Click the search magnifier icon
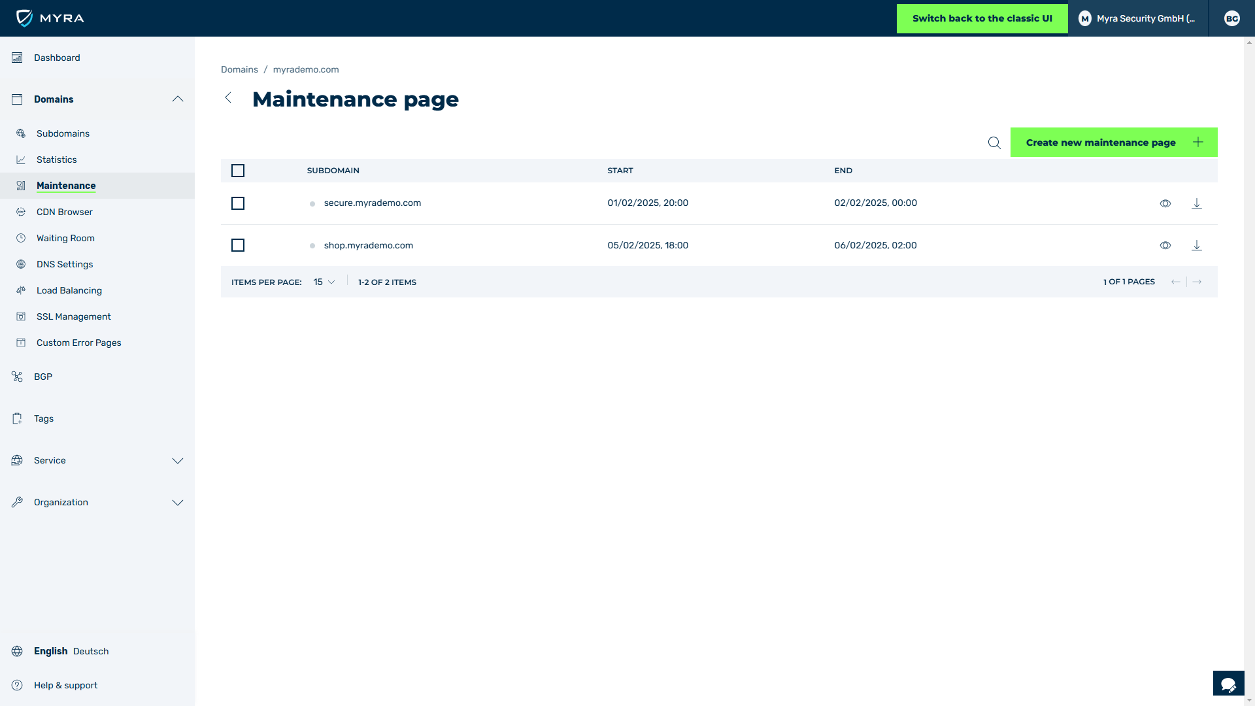Viewport: 1255px width, 706px height. pyautogui.click(x=994, y=143)
